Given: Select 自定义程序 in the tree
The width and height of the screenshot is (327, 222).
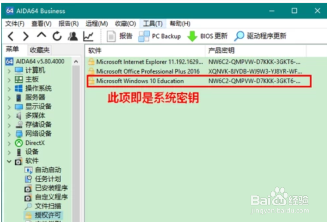Looking at the screenshot, I should [51, 197].
